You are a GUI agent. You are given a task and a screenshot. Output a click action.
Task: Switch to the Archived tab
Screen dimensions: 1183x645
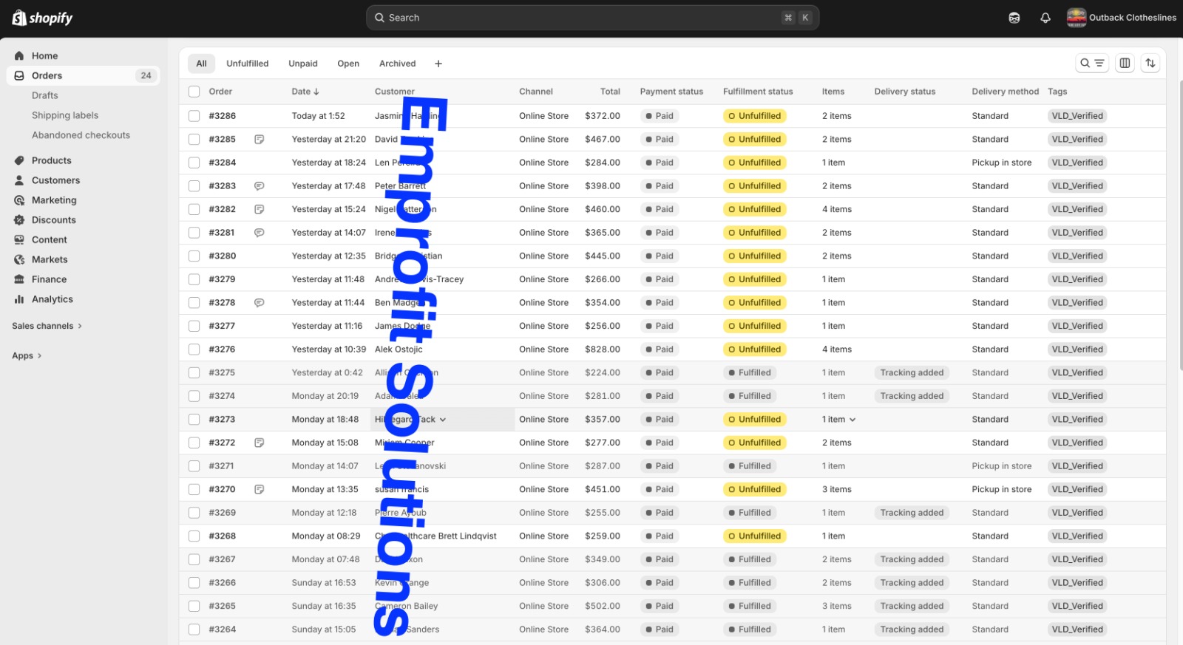(397, 64)
